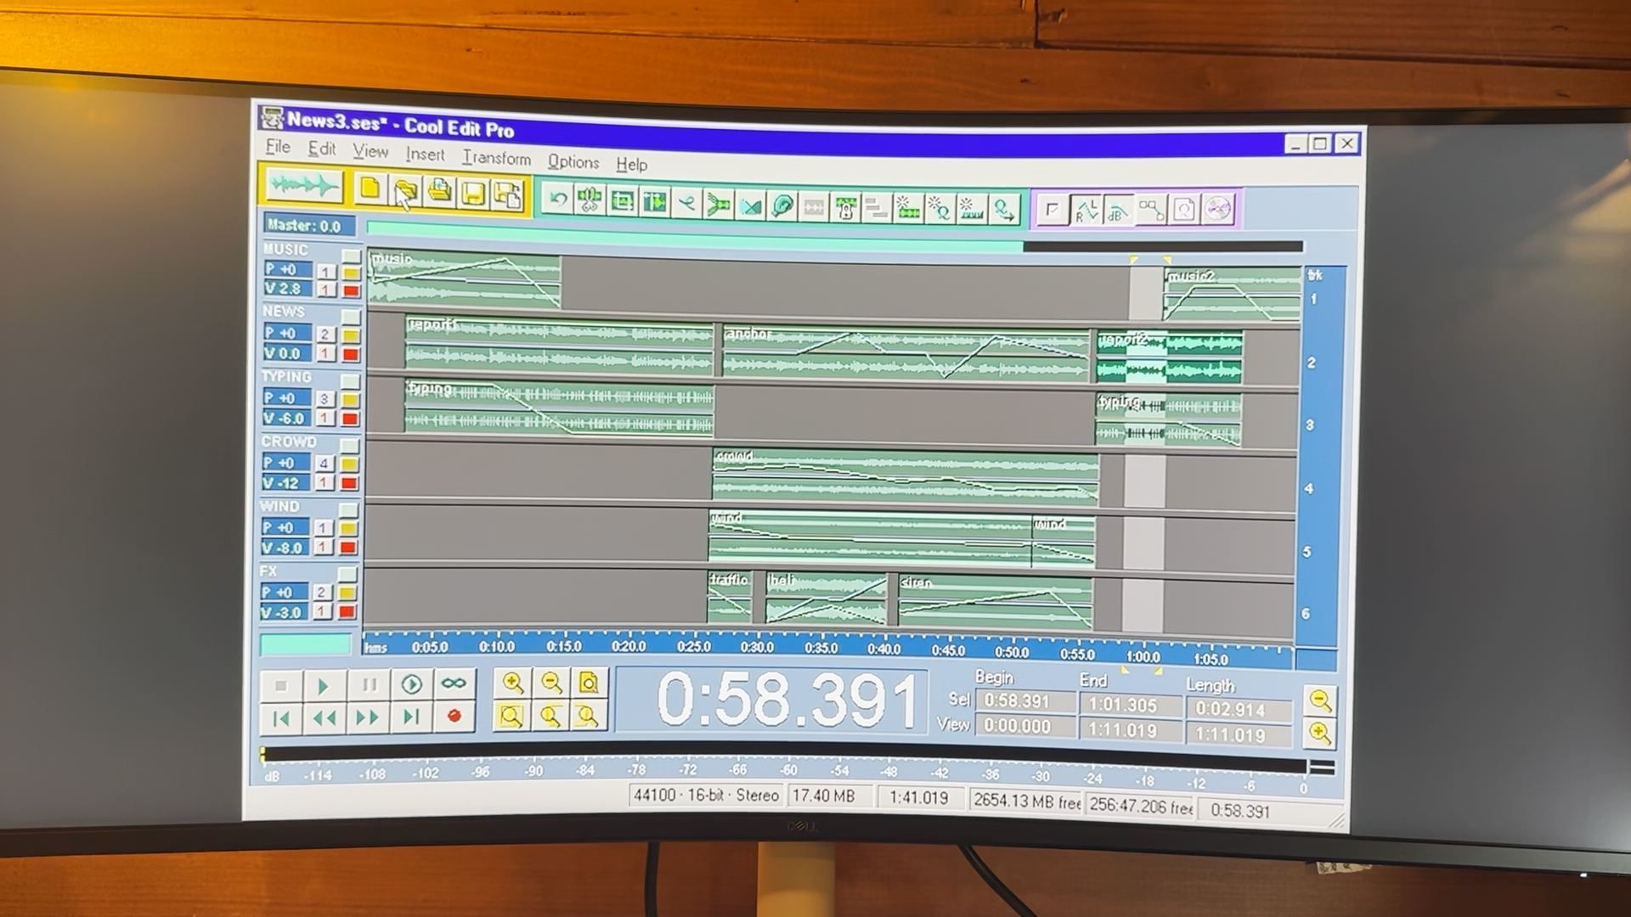Click the Master: 0.0 volume box
Screen dimensions: 1631x917
(x=308, y=225)
